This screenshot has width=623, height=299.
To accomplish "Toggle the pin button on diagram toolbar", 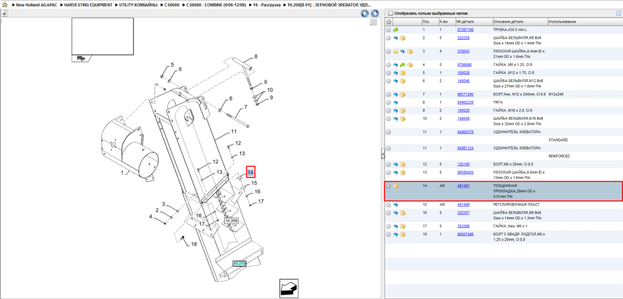I will (4, 13).
